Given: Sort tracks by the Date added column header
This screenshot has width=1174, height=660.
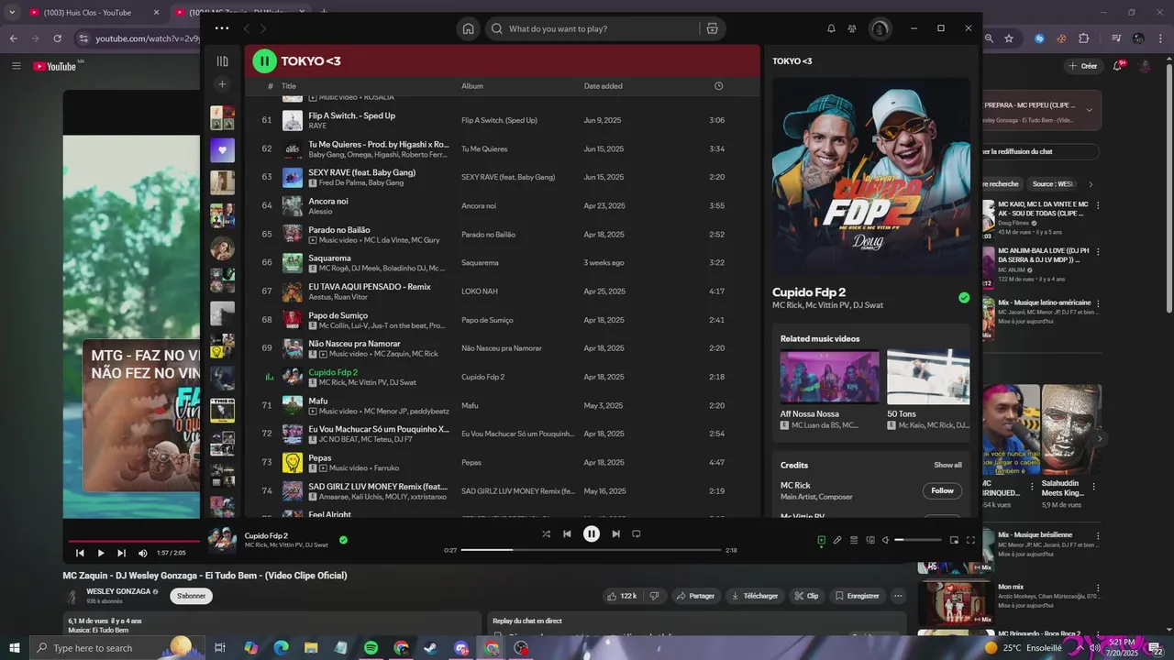Looking at the screenshot, I should click(x=604, y=86).
